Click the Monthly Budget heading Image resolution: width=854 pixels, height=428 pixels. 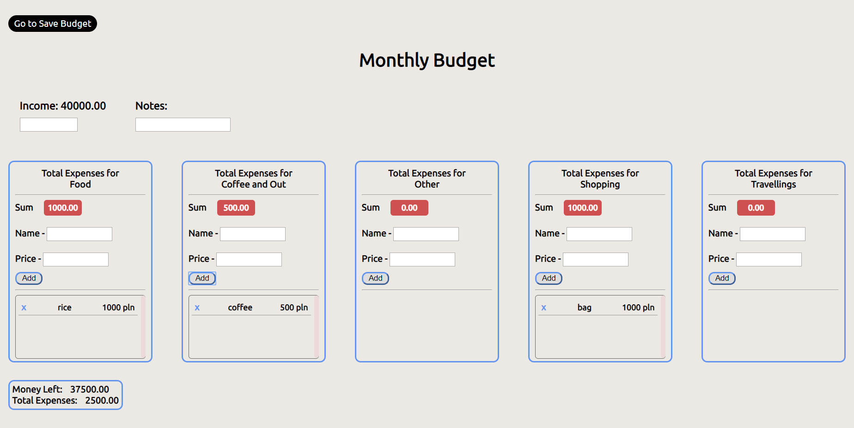pos(427,60)
